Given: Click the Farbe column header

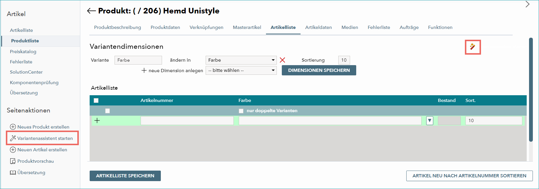Looking at the screenshot, I should 245,100.
